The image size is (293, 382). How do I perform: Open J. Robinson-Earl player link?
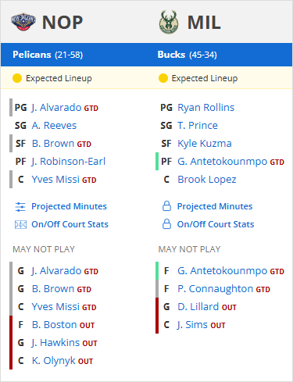[x=69, y=162]
